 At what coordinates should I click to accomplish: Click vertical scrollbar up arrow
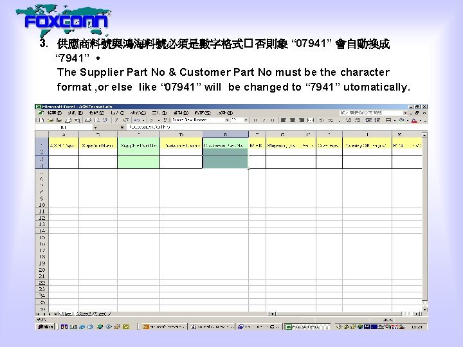click(x=424, y=135)
